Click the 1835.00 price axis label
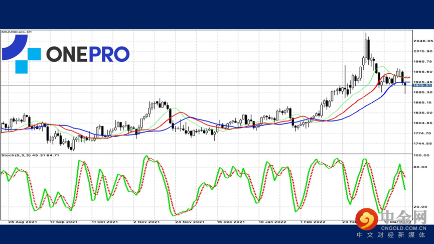 [422, 113]
